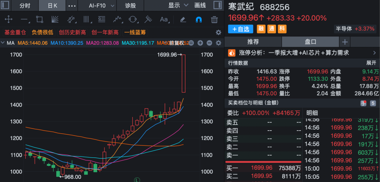Image resolution: width=380 pixels, height=182 pixels.
Task: Open the 显示 display dropdown
Action: 178,5
